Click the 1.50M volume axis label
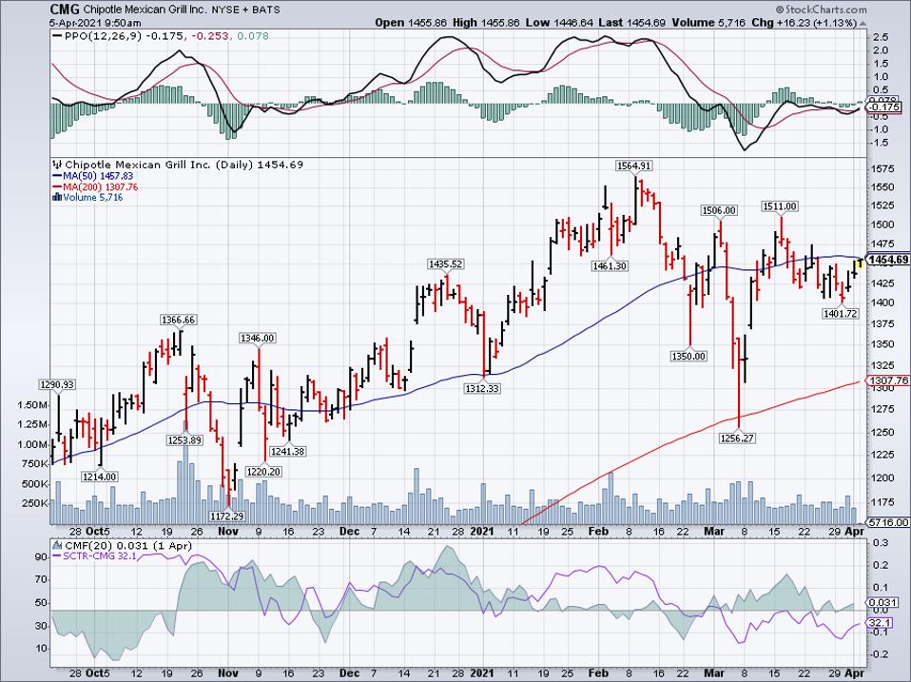This screenshot has height=682, width=911. pos(33,405)
